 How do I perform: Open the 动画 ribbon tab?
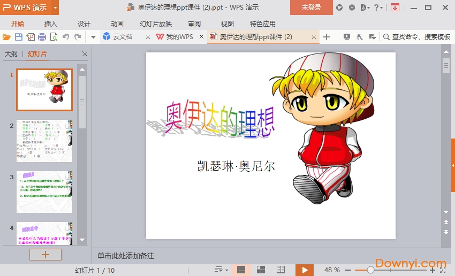pos(117,24)
